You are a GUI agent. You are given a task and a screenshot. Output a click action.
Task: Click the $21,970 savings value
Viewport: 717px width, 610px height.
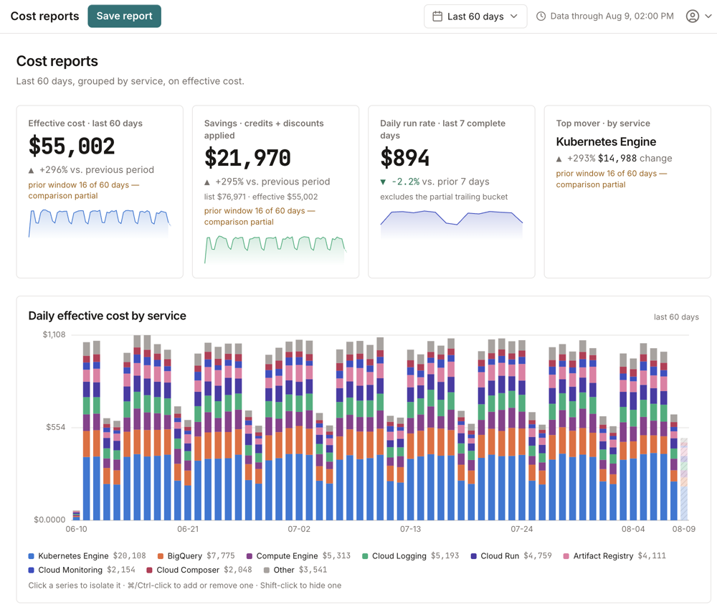pos(247,159)
